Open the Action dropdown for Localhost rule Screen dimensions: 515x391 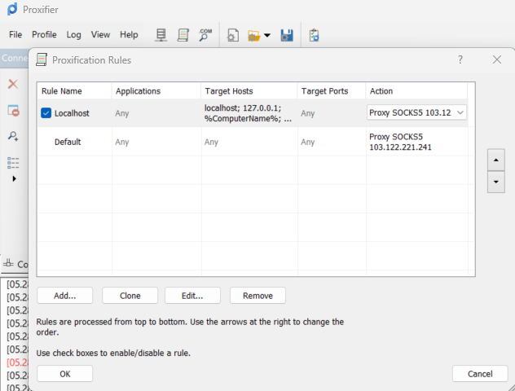[460, 112]
